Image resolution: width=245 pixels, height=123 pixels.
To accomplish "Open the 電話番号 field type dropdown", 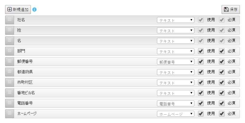I will point(176,103).
